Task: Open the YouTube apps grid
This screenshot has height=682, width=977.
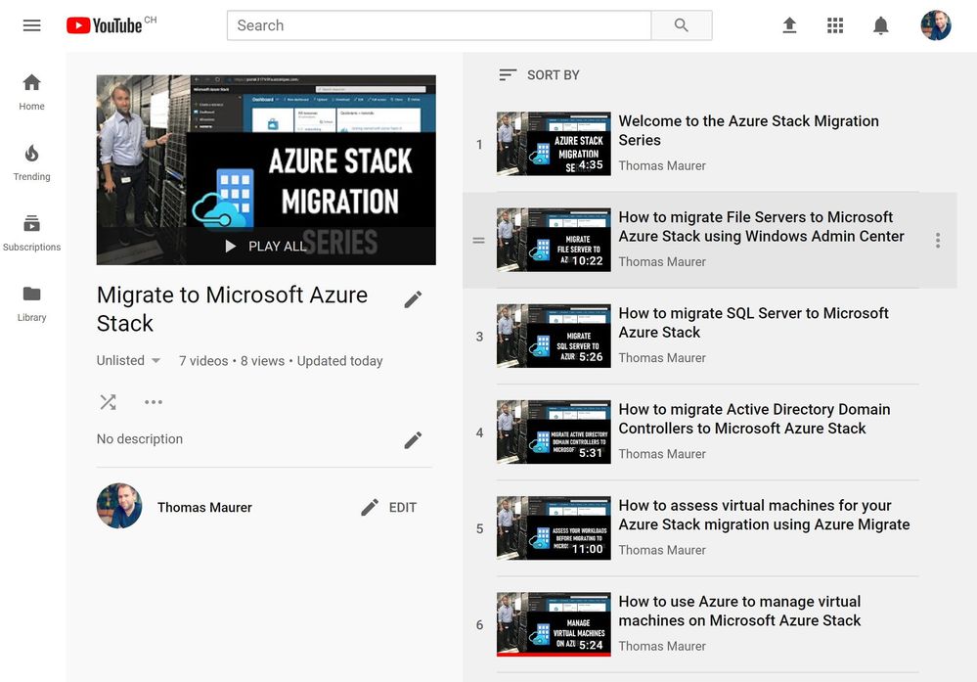Action: tap(835, 25)
